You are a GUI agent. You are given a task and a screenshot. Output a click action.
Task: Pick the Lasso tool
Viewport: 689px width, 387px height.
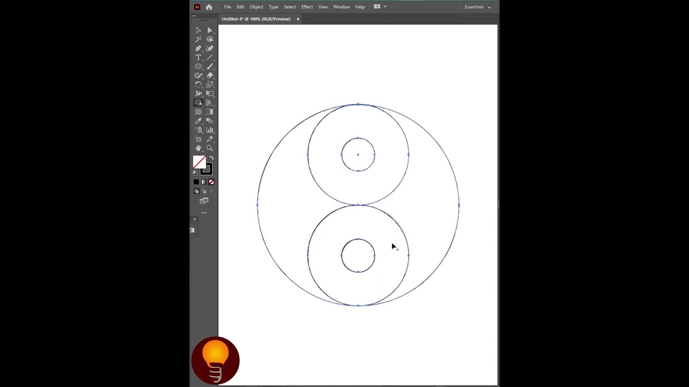click(210, 39)
